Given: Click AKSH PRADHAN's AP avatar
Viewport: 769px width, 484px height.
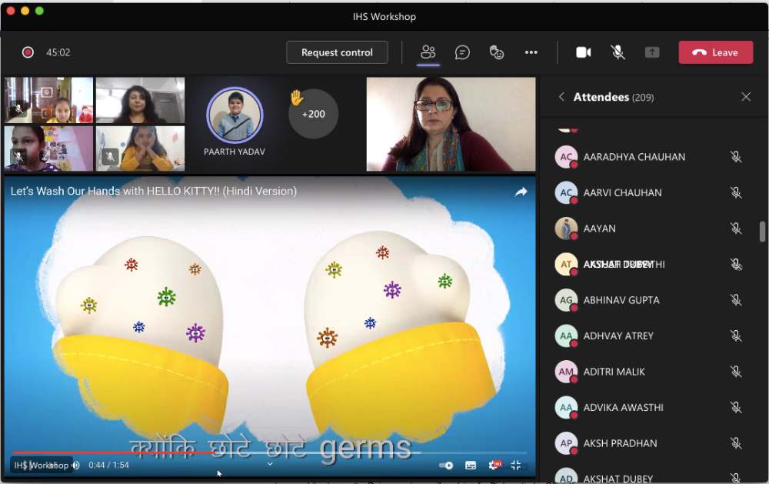Looking at the screenshot, I should pos(566,444).
